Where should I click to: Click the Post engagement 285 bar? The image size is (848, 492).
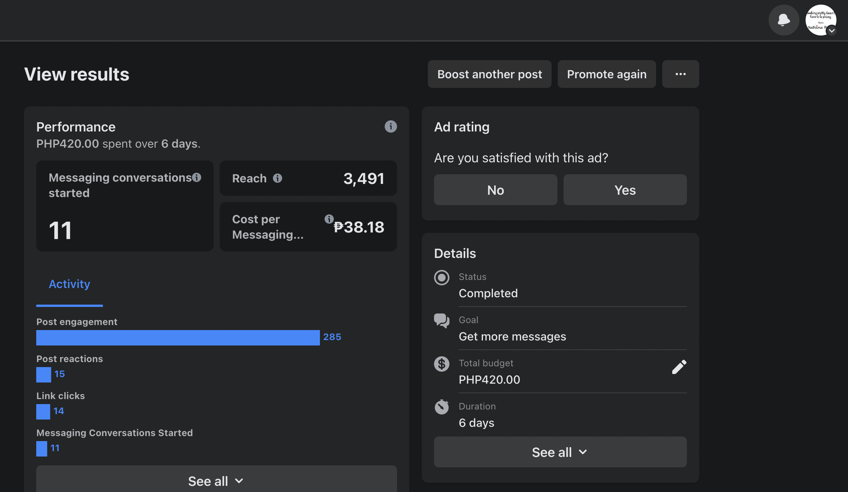point(178,338)
